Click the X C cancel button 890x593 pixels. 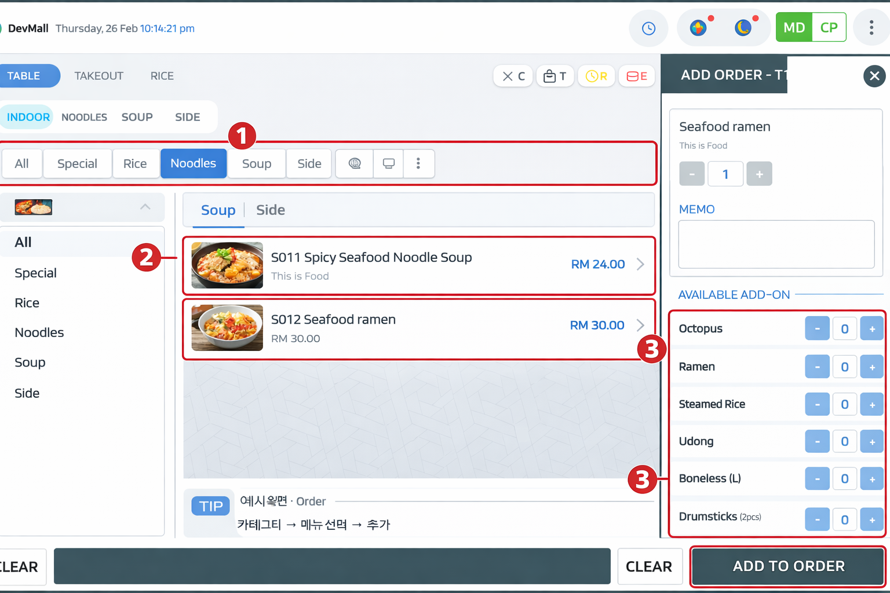point(513,76)
